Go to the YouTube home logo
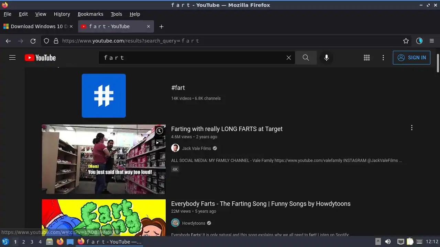Viewport: 440px width, 247px height. [x=40, y=58]
